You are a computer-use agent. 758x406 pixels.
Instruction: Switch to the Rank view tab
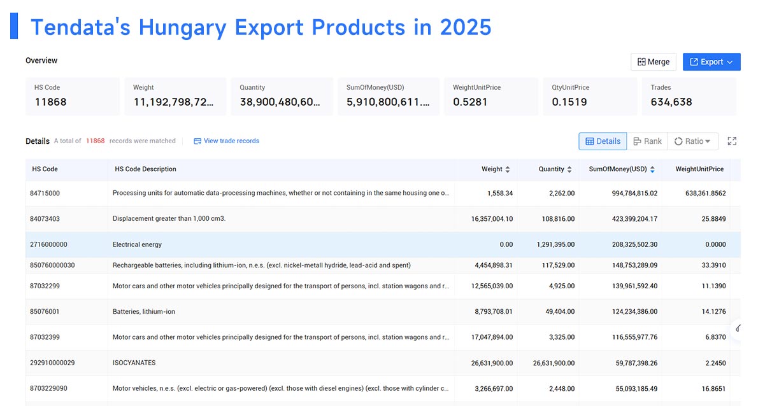pos(647,141)
